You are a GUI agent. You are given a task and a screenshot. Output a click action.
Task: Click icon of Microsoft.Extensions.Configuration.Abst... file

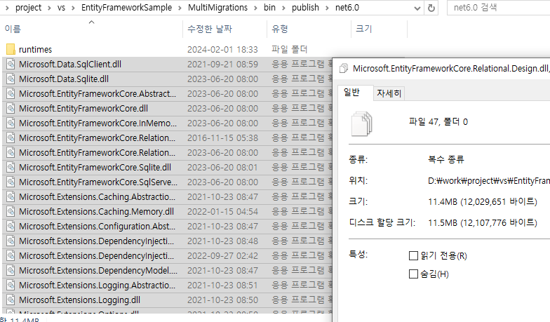click(11, 226)
